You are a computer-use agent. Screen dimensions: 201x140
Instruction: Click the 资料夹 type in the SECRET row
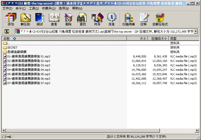(x=175, y=48)
